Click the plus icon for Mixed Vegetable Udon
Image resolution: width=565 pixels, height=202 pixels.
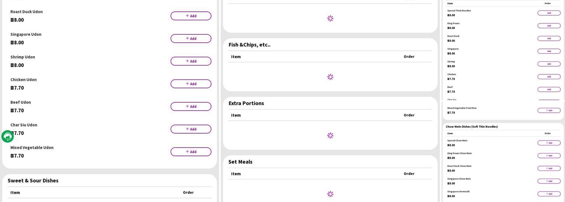pos(187,151)
